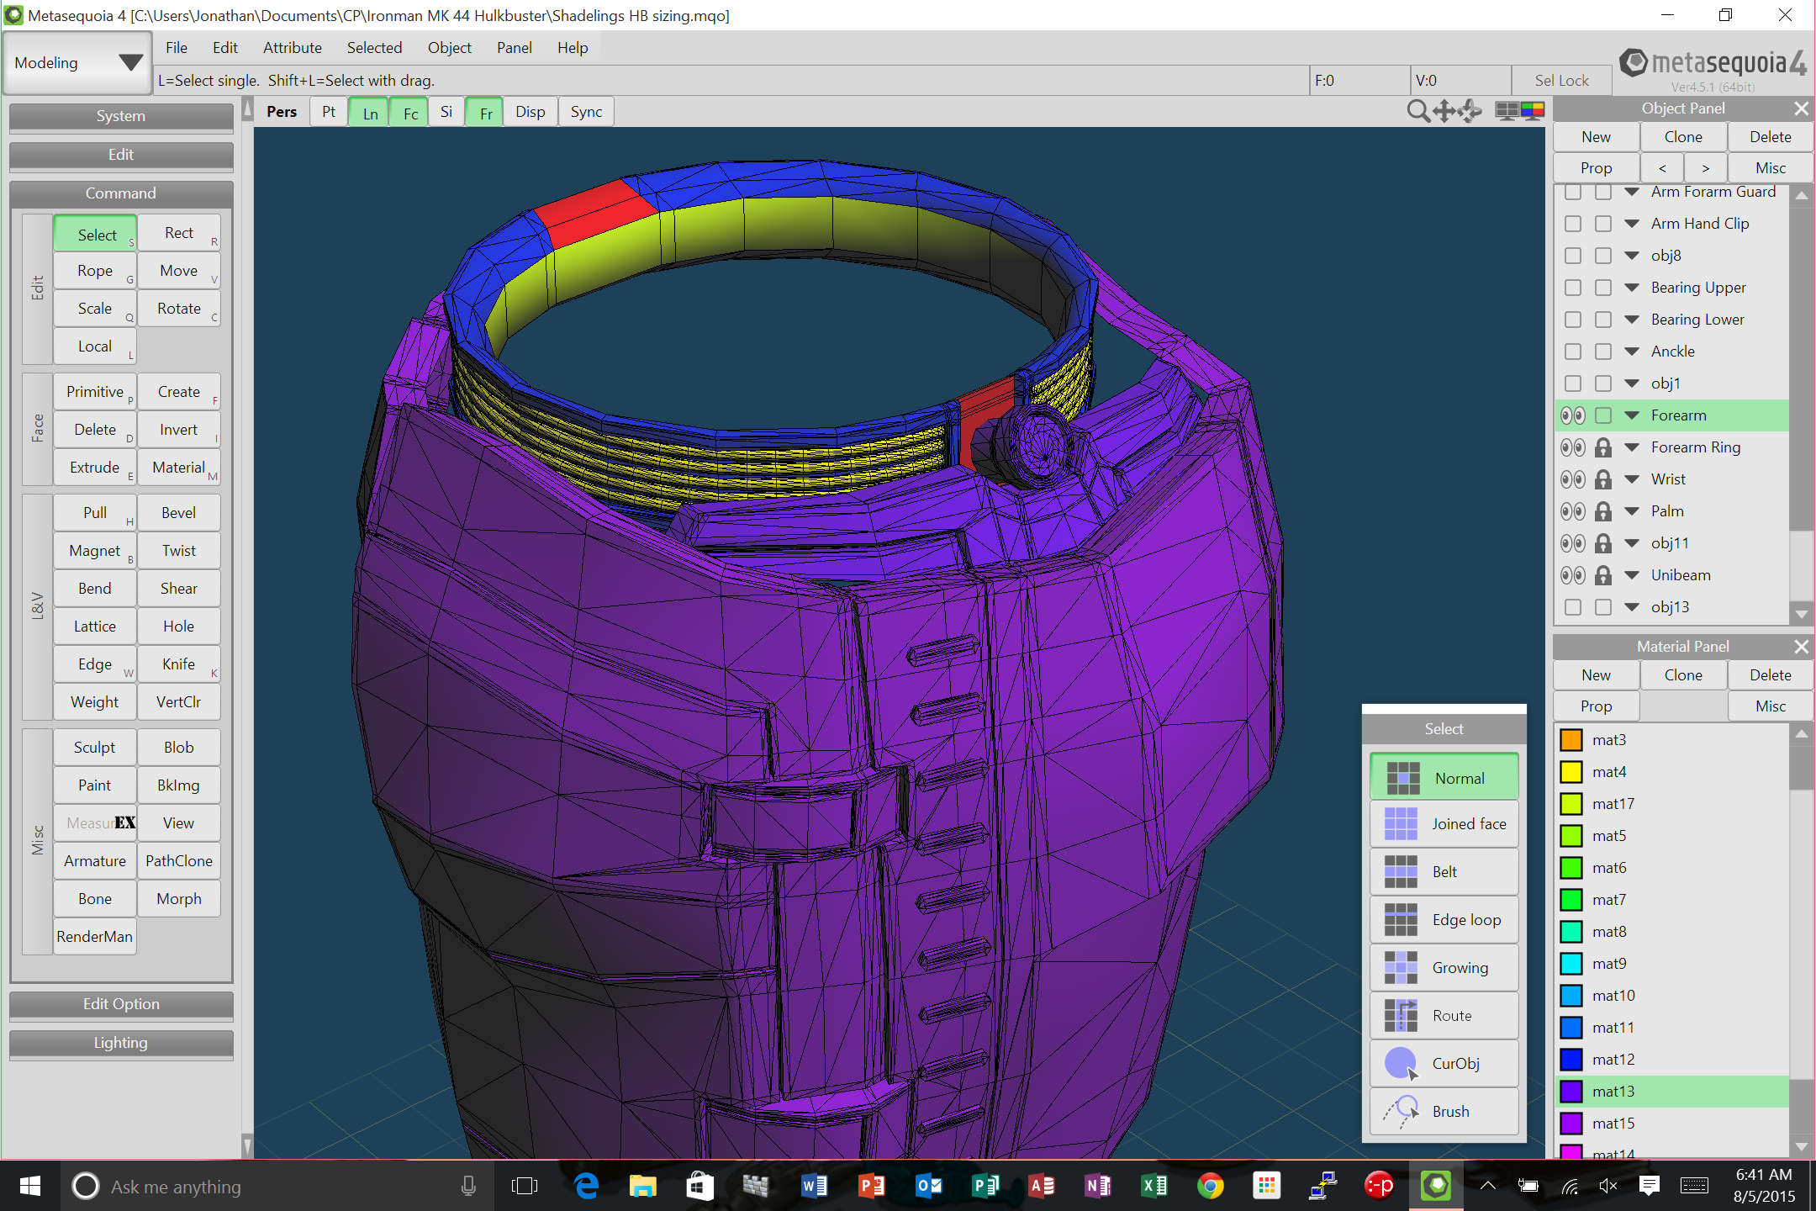Close the Object Panel
Image resolution: width=1816 pixels, height=1211 pixels.
pyautogui.click(x=1801, y=108)
